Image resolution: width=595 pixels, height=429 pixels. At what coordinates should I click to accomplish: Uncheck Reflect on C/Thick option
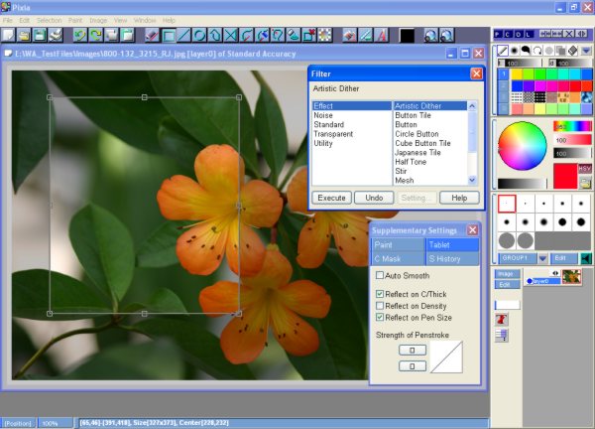(x=380, y=294)
